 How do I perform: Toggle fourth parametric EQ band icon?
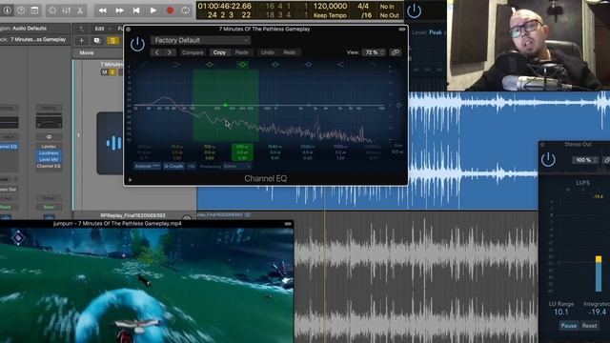308,64
